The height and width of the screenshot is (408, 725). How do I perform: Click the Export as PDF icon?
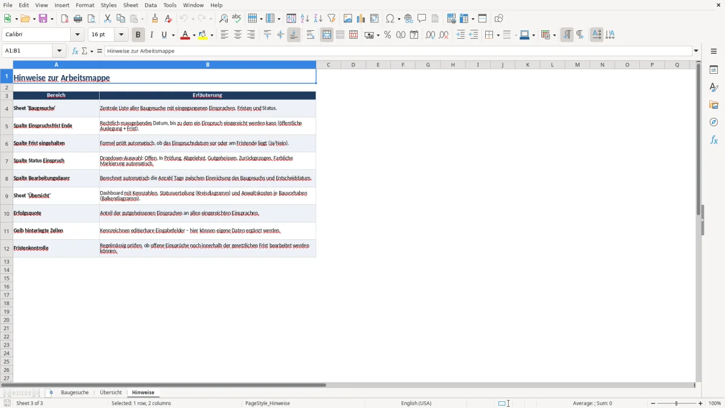pos(65,19)
